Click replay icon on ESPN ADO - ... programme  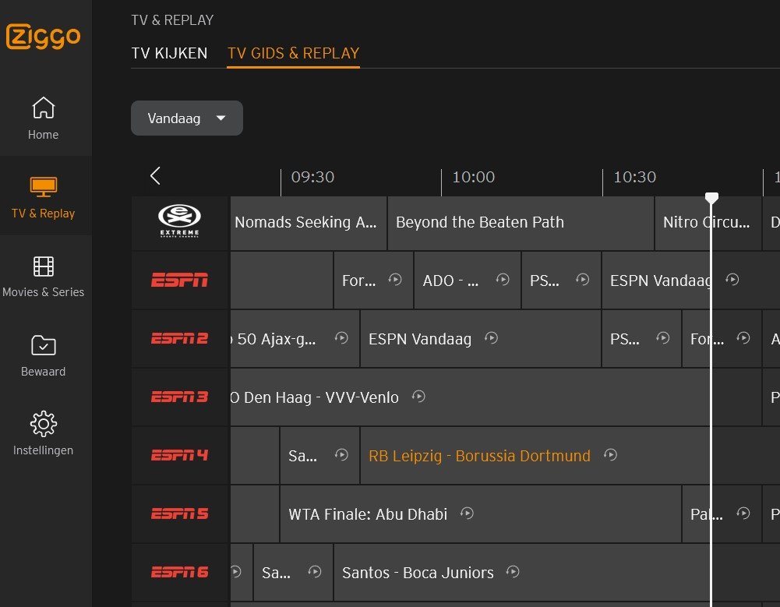click(x=503, y=280)
